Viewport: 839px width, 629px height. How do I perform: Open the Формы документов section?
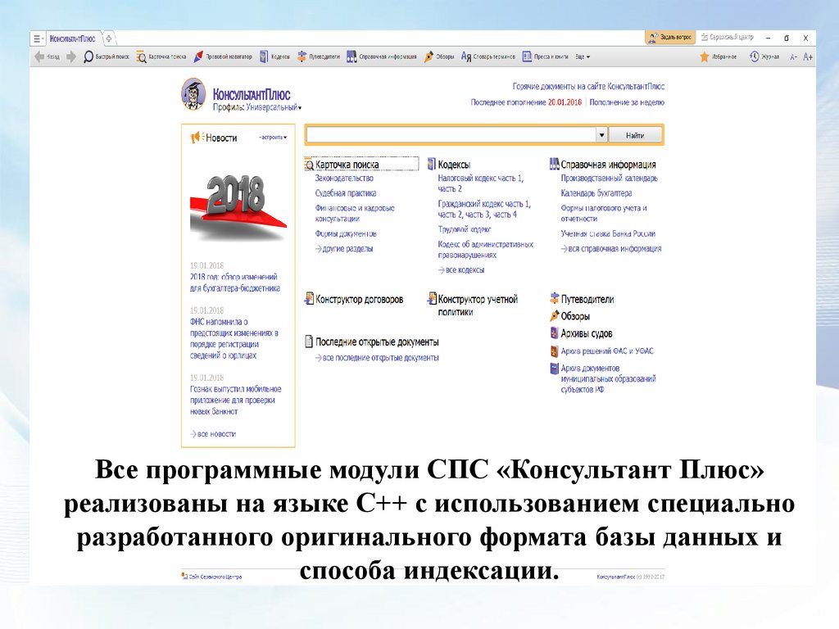tap(345, 233)
